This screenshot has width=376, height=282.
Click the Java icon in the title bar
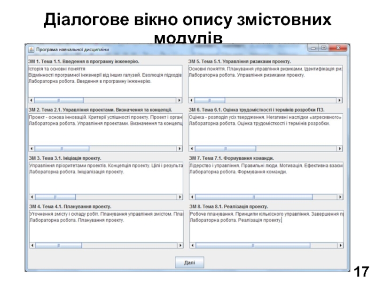tap(31, 49)
